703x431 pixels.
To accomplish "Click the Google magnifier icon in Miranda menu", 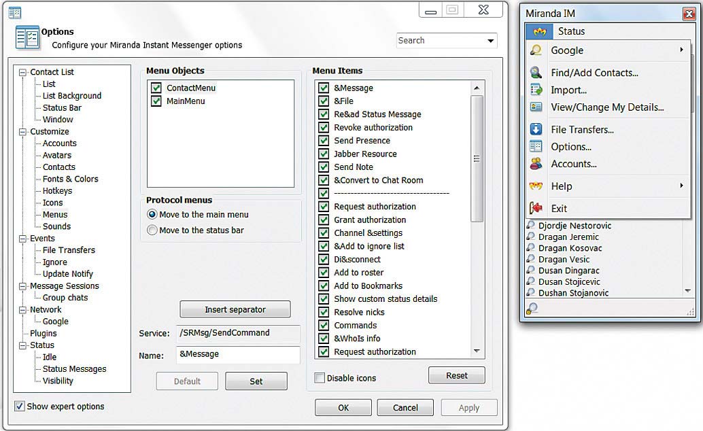I will [x=536, y=50].
